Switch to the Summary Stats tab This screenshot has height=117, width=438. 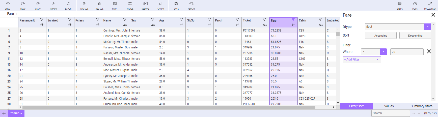pyautogui.click(x=421, y=106)
